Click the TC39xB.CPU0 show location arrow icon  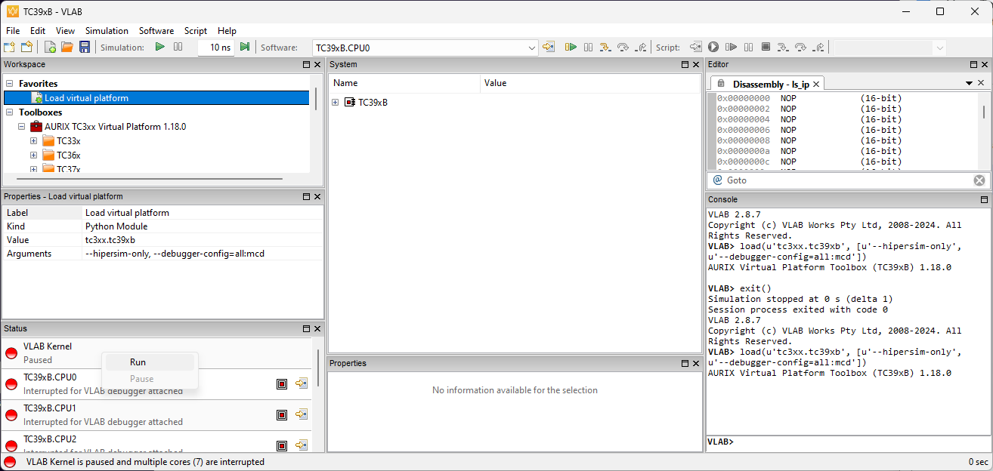click(302, 383)
